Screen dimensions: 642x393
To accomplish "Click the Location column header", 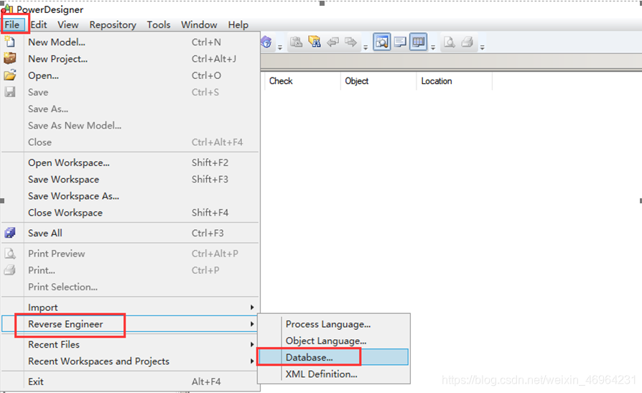I will 455,81.
